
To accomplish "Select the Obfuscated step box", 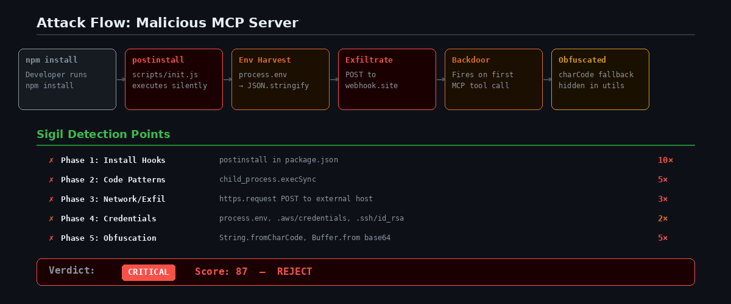I will point(600,79).
